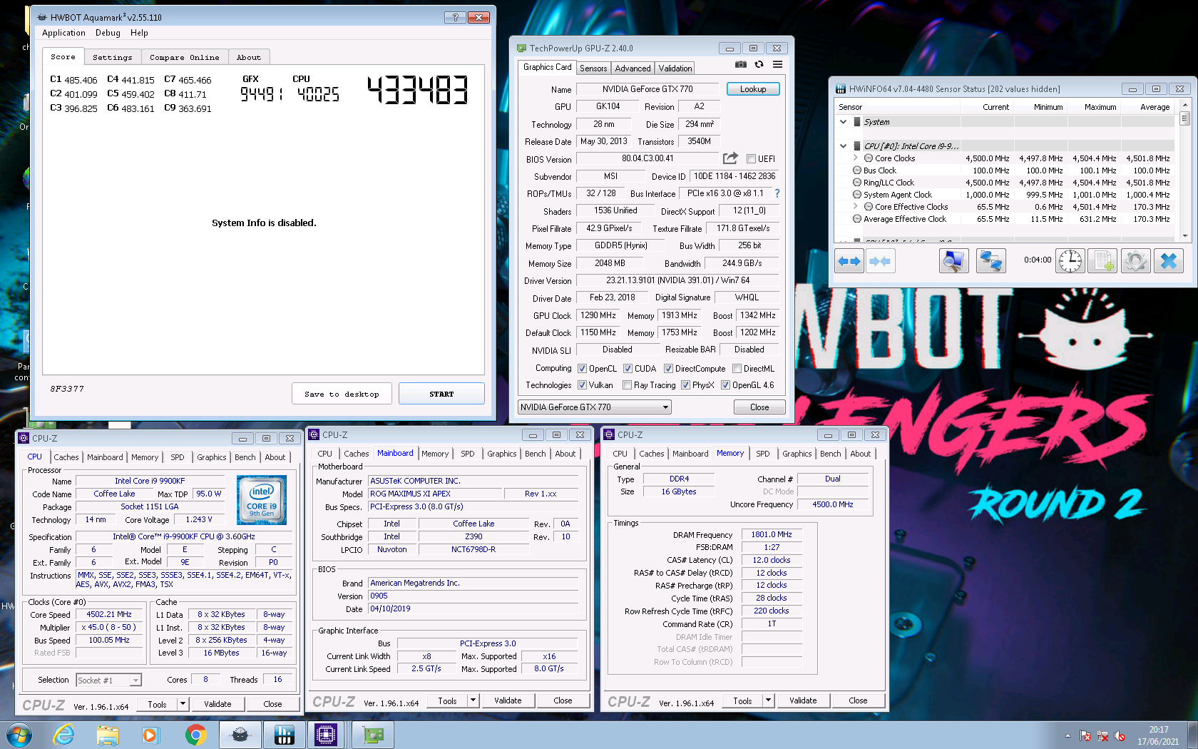
Task: Click HWiNFO expand columns arrows icon
Action: (x=849, y=261)
